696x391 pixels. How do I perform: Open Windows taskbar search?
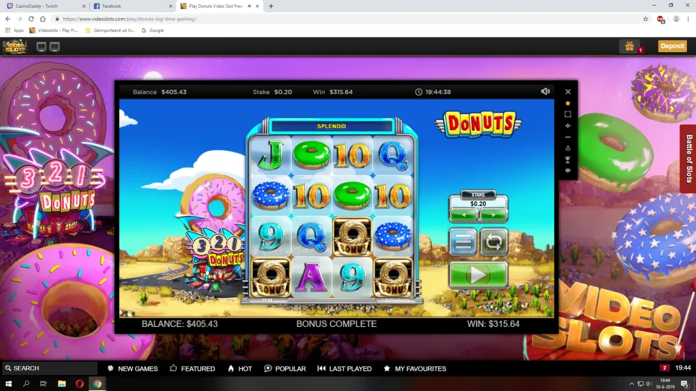(26, 384)
